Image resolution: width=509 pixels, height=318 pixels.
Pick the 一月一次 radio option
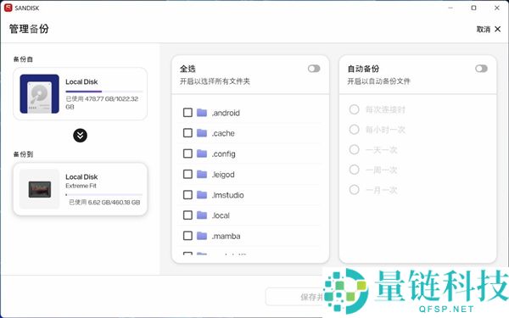pyautogui.click(x=354, y=189)
